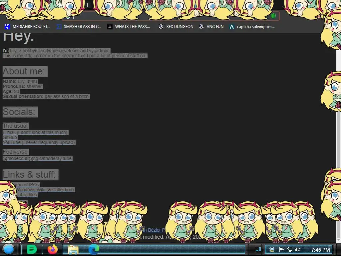Click the Links & stuff: heading
Screen dimensions: 341x256
(30, 174)
